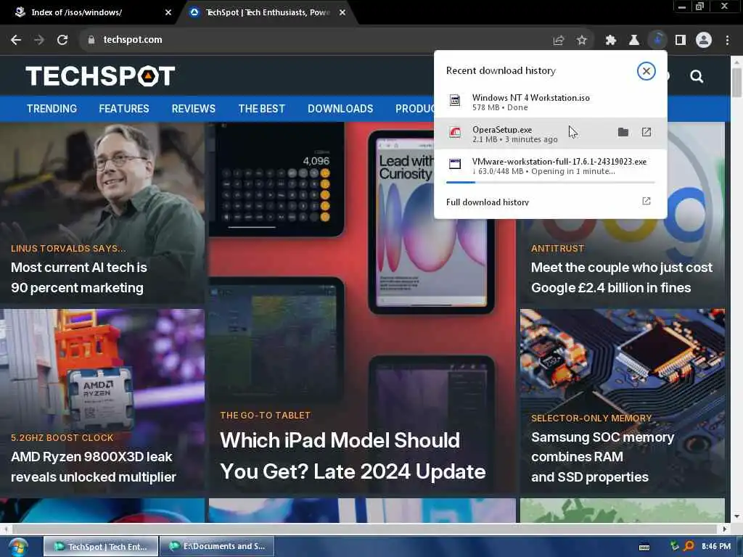Open the FEATURES section

click(x=123, y=109)
